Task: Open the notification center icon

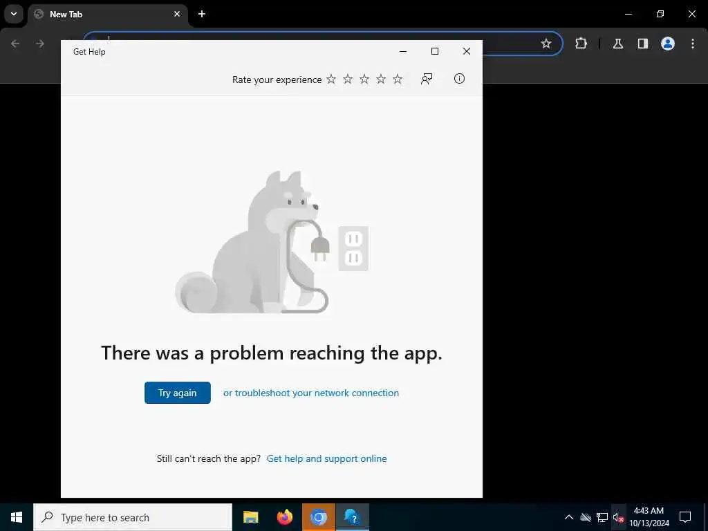Action: (685, 517)
